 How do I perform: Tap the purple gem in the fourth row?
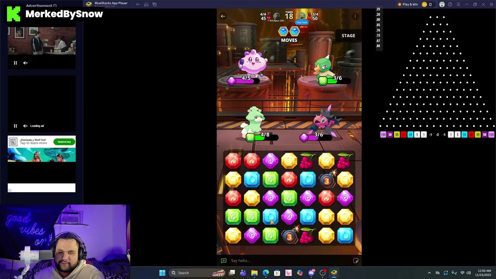coord(289,217)
